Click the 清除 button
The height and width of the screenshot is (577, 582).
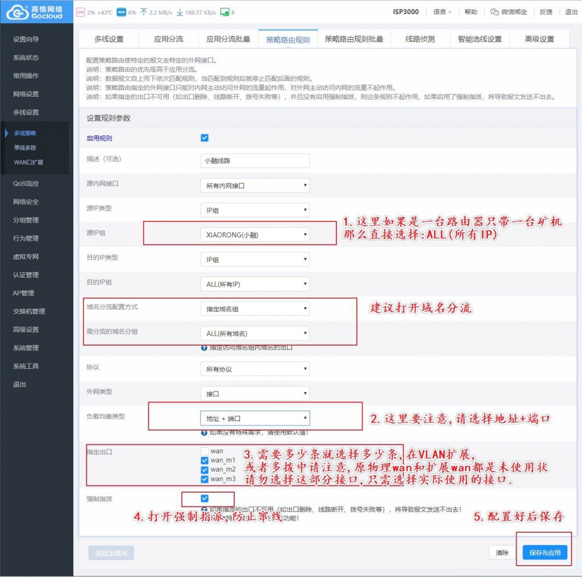click(501, 553)
